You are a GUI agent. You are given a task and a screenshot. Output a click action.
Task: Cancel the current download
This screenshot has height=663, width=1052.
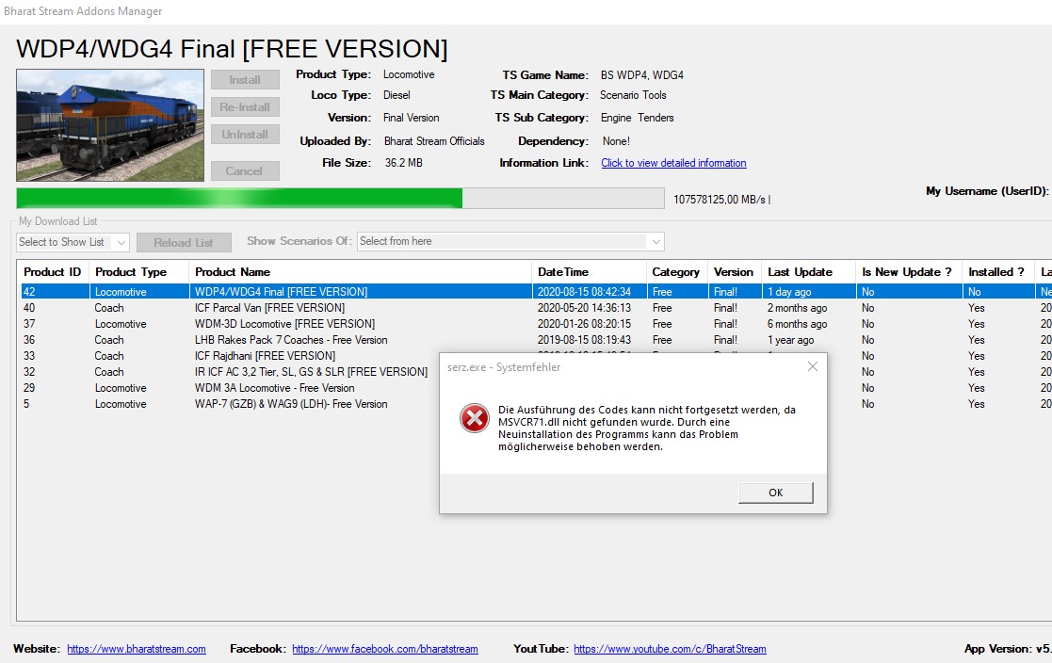pos(245,171)
